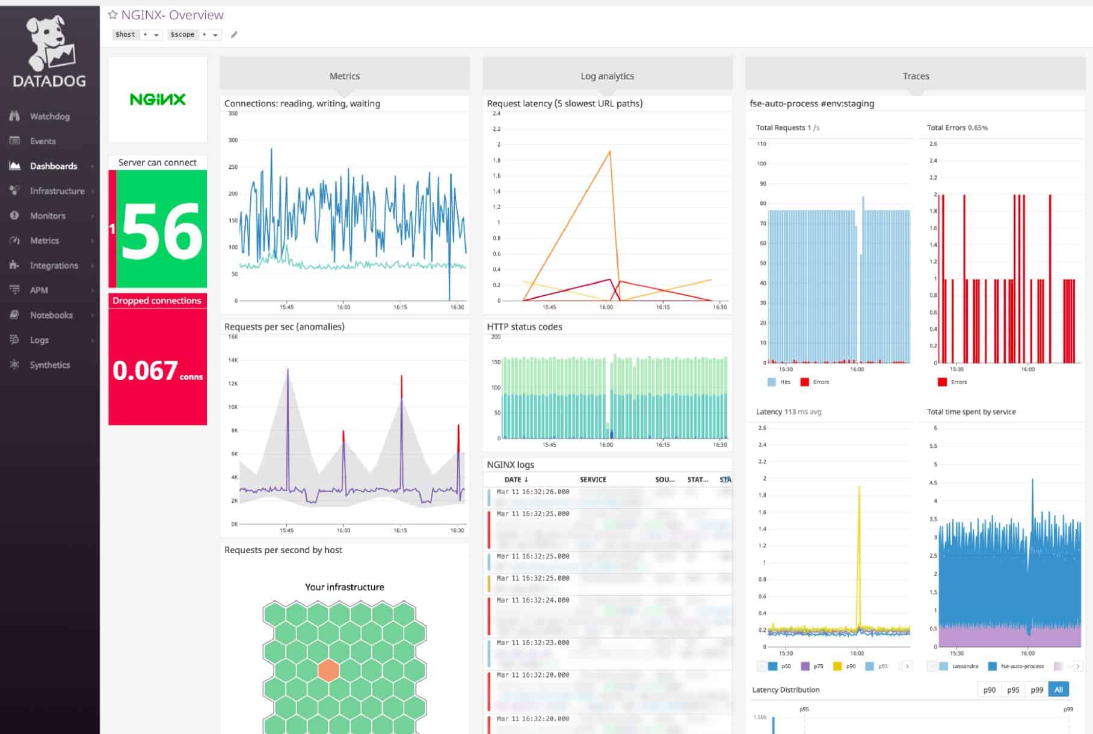Click the NGINX- Overview dashboard title
This screenshot has height=734, width=1093.
[172, 15]
